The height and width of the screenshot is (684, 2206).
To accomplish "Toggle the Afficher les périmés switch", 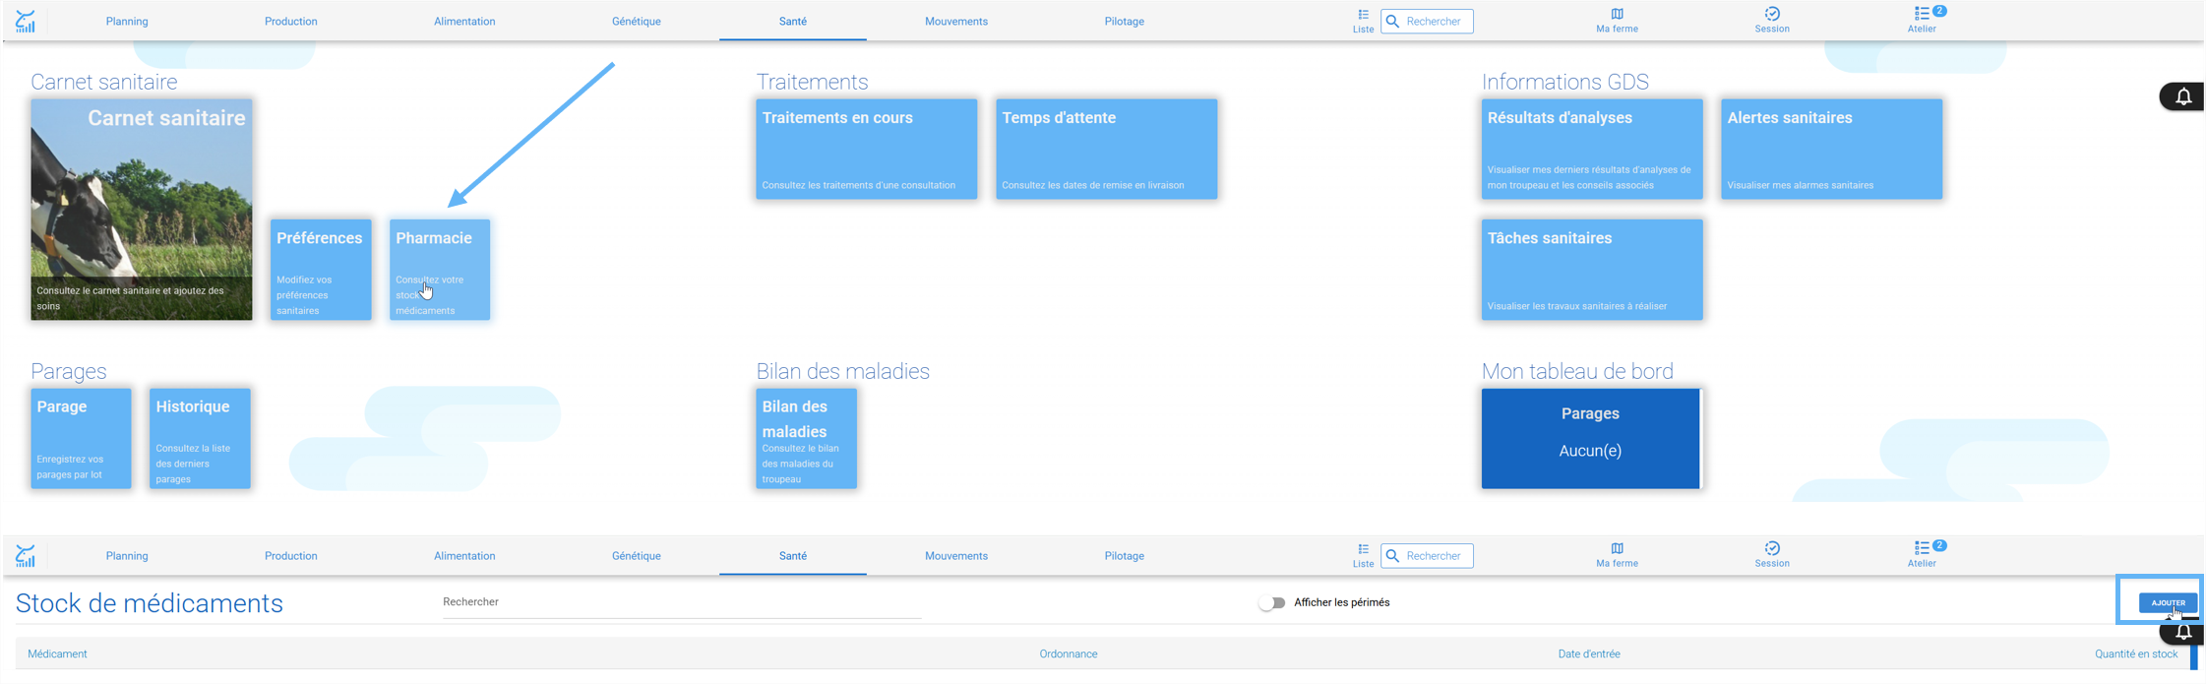I will click(1272, 602).
